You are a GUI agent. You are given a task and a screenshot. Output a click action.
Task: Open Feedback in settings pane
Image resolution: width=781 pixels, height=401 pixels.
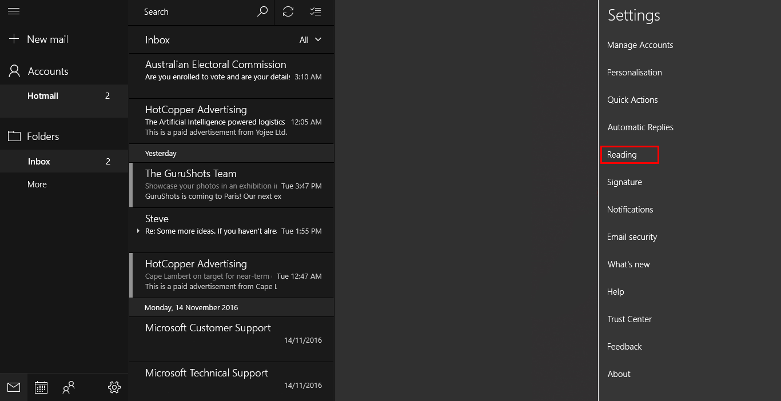(x=624, y=347)
